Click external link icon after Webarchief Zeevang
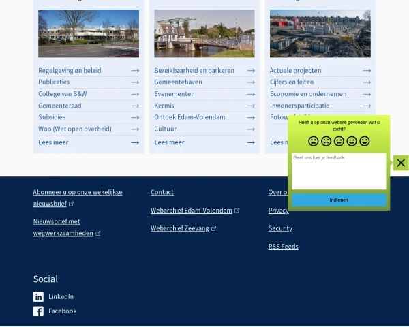The image size is (409, 327). (213, 229)
